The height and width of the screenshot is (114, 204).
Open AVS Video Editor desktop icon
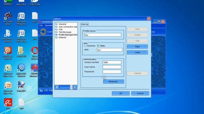[8, 18]
